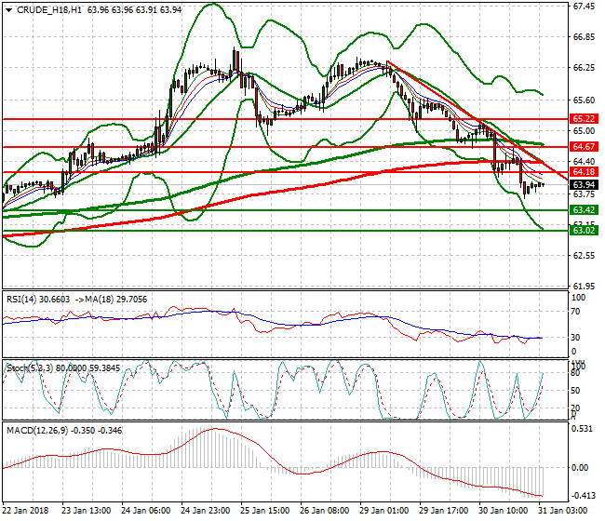The width and height of the screenshot is (605, 521).
Task: Click the 30 Jan 10:00 time label
Action: (504, 511)
